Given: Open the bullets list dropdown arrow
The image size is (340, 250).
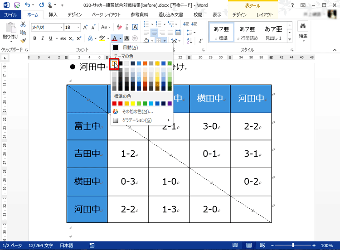Looking at the screenshot, I should tap(152, 24).
